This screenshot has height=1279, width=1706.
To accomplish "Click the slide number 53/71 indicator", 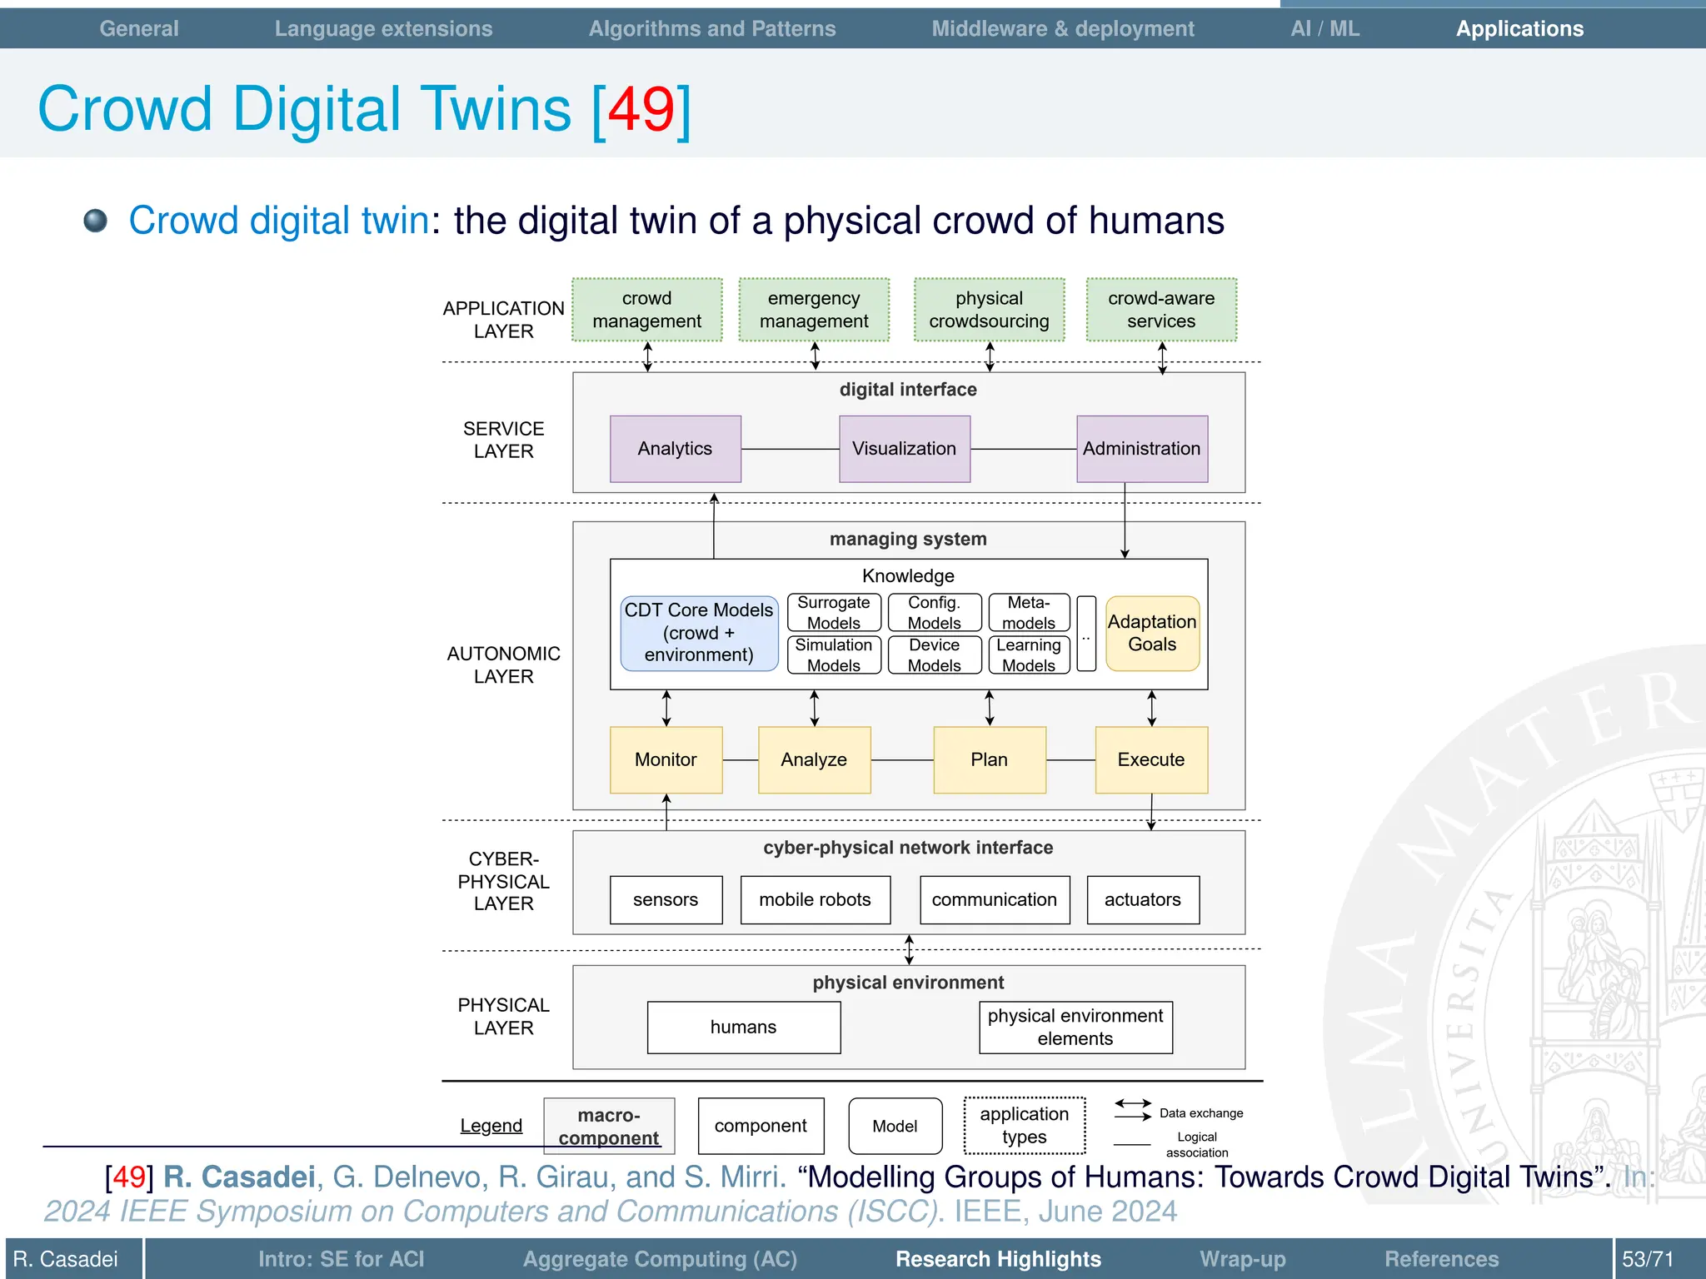I will point(1647,1259).
